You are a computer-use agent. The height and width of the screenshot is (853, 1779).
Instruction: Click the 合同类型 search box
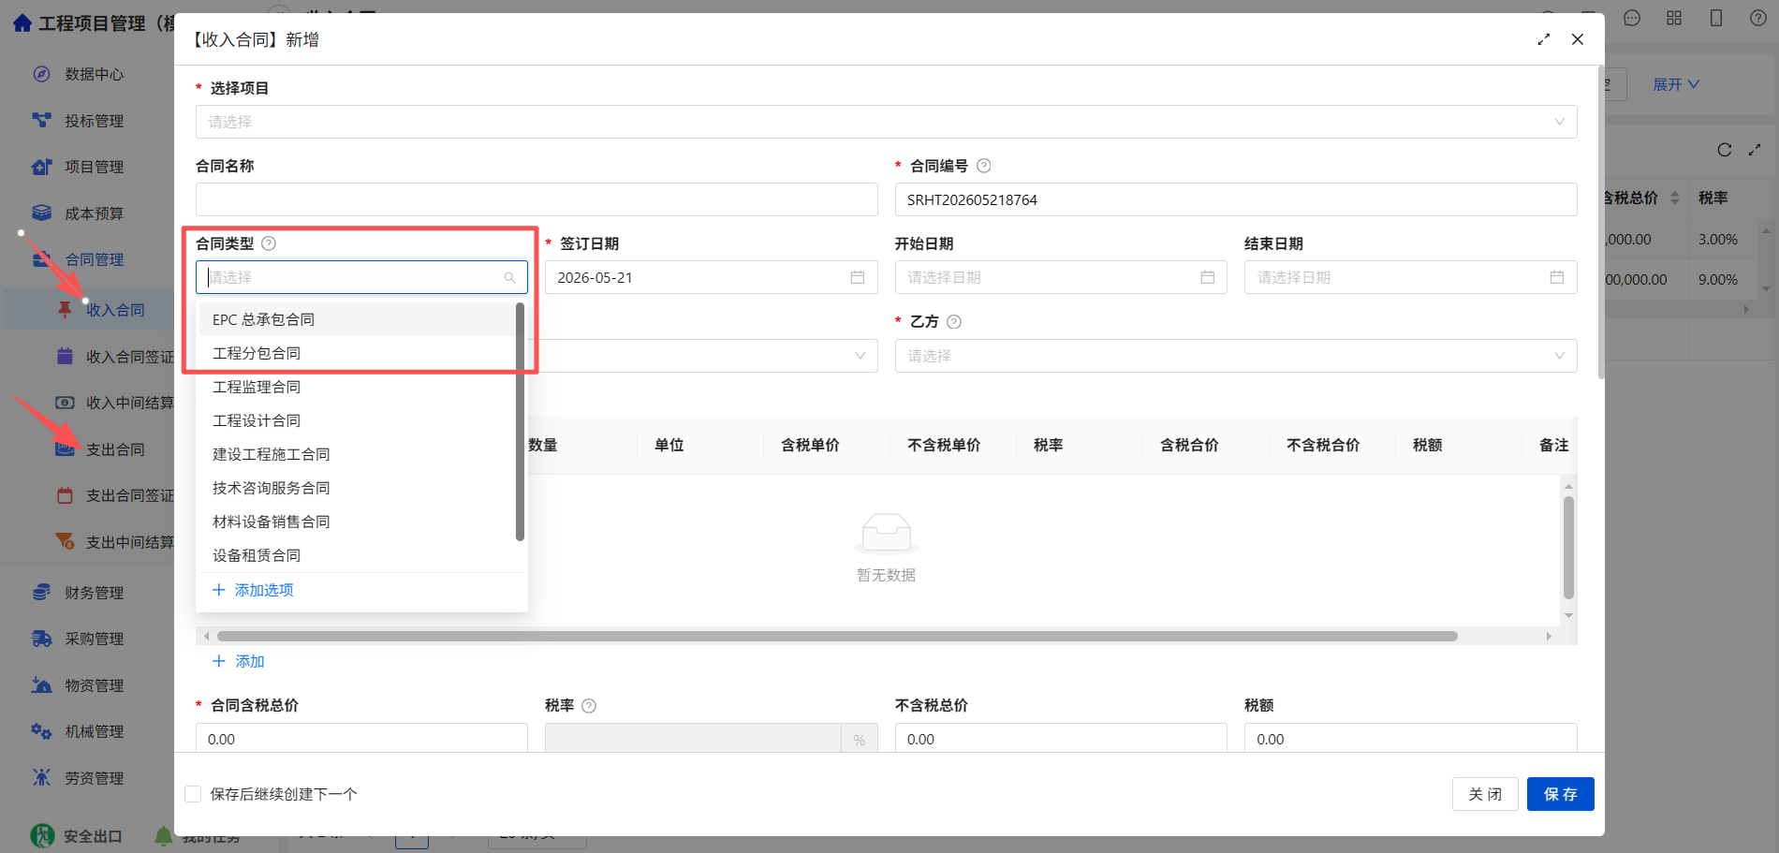[x=361, y=277]
